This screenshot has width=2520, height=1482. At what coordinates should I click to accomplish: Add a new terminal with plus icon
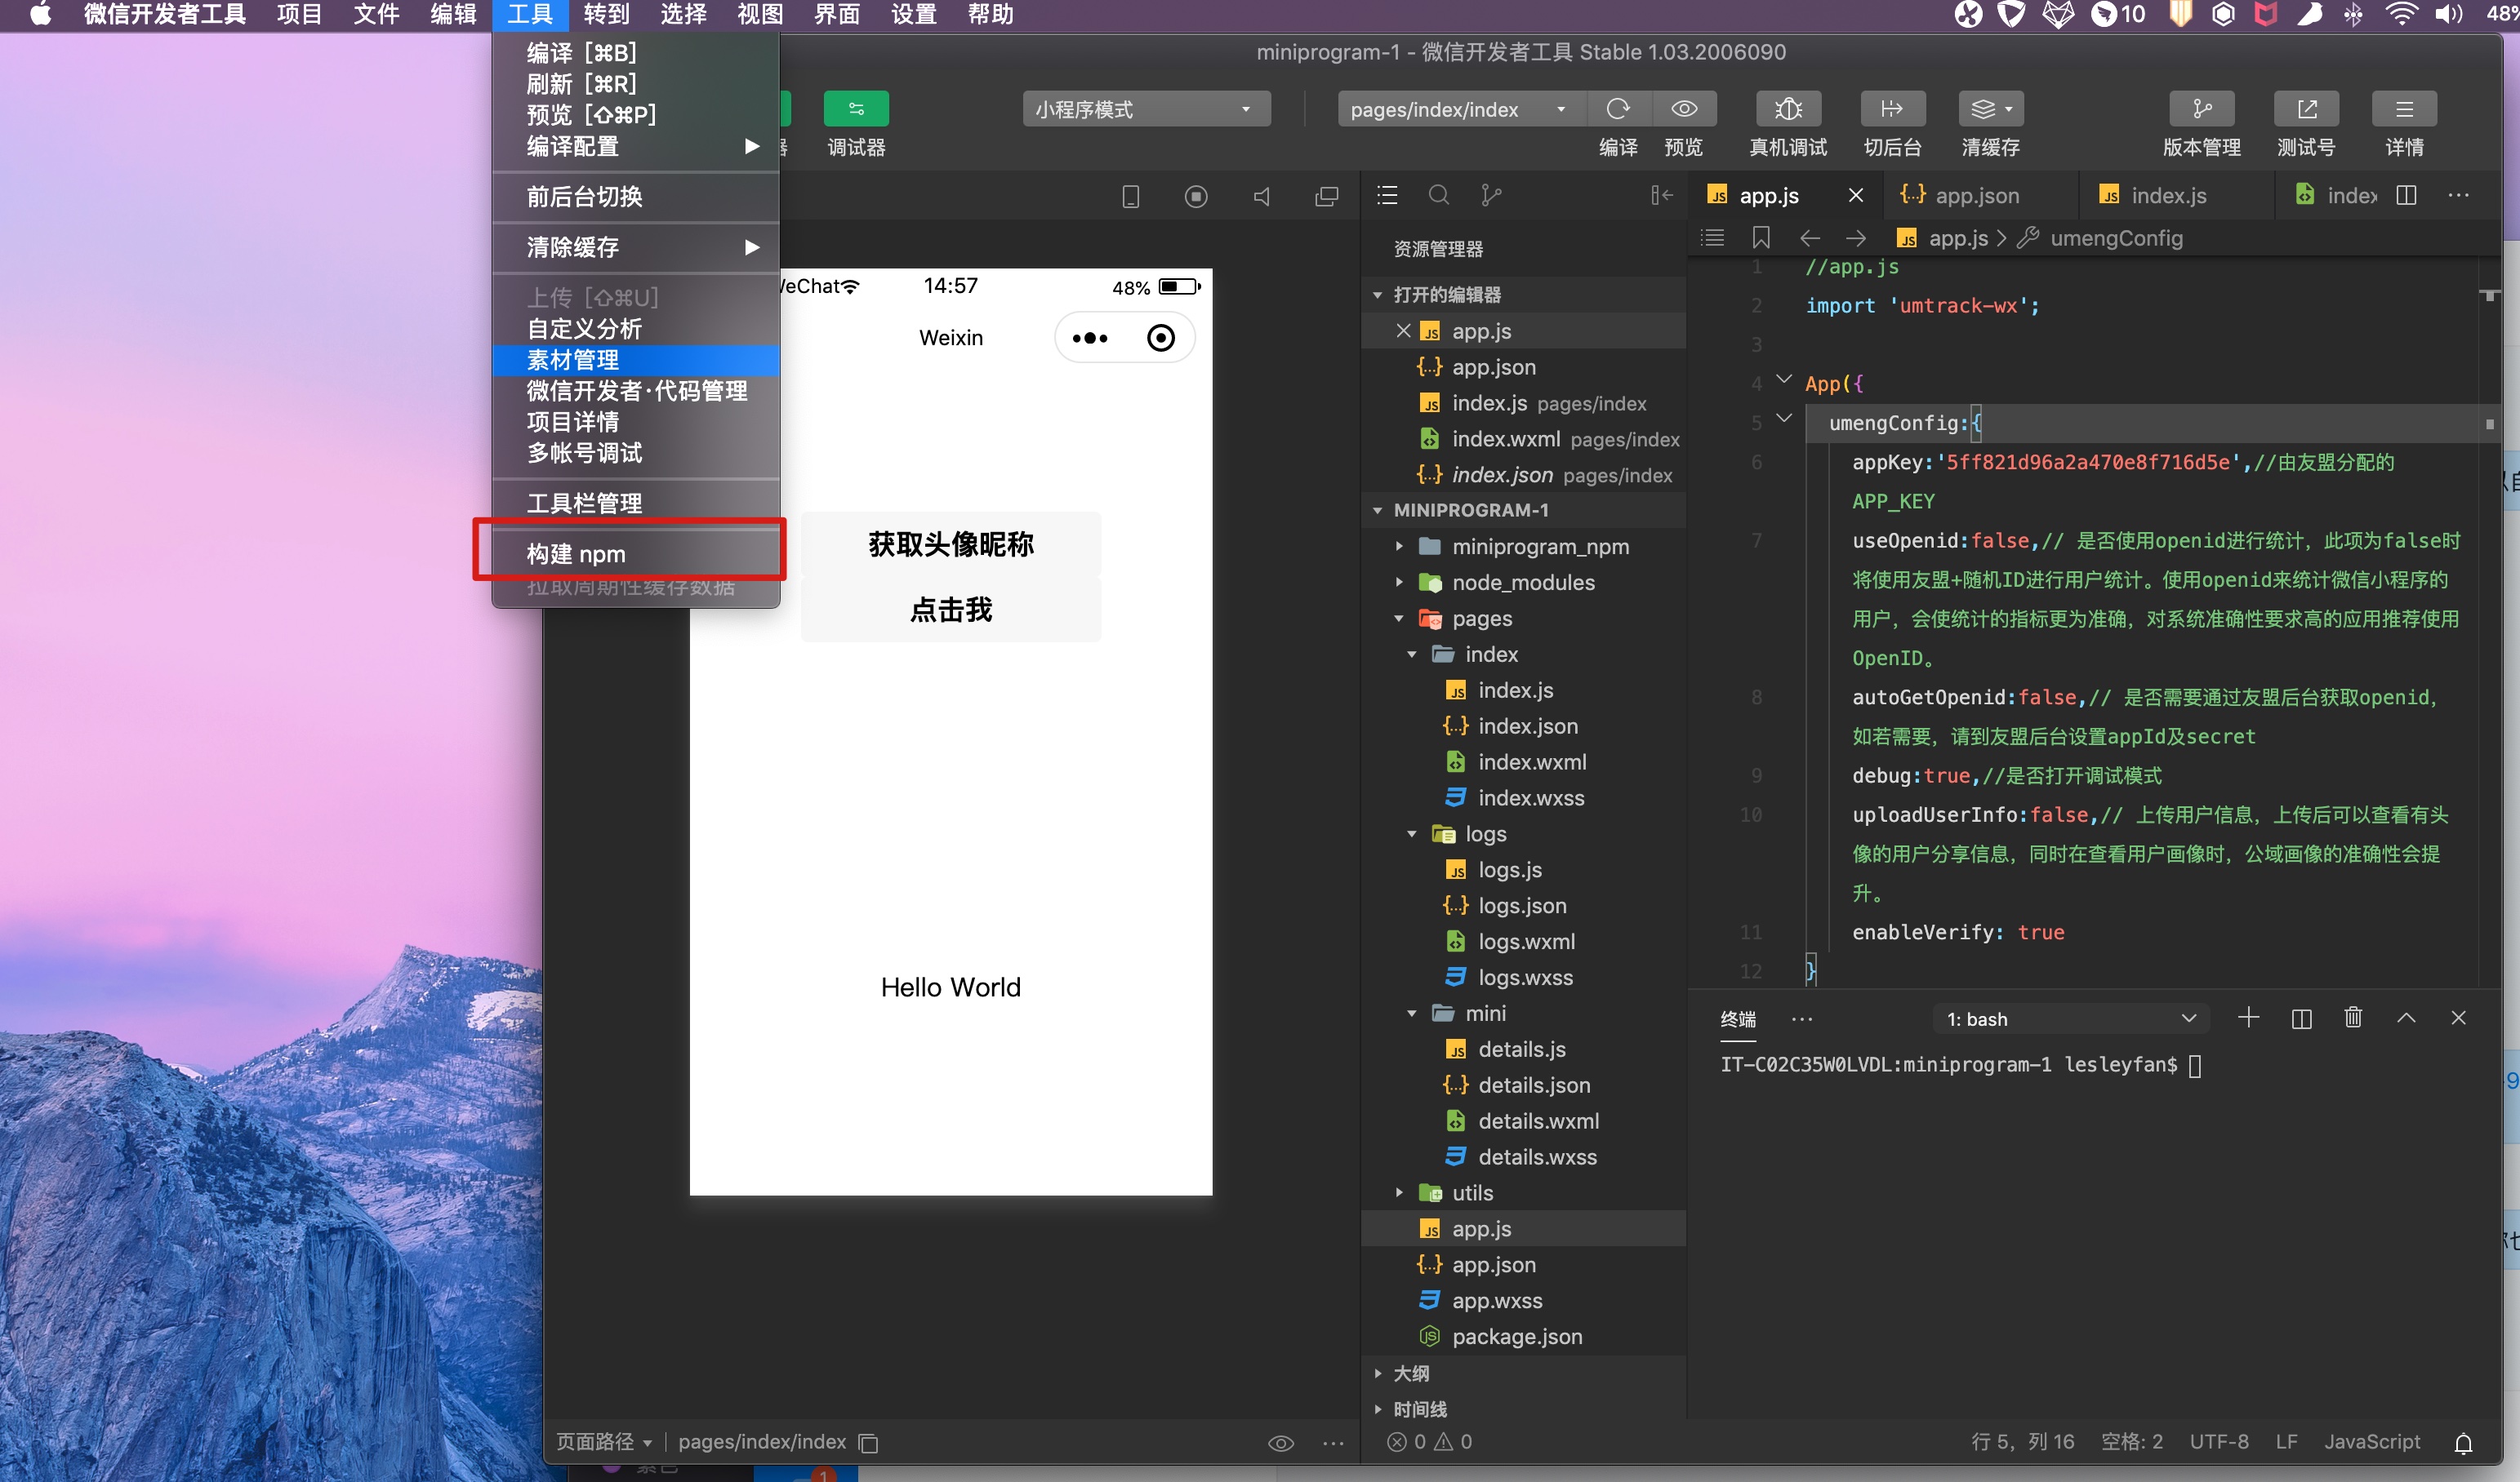[x=2248, y=1018]
